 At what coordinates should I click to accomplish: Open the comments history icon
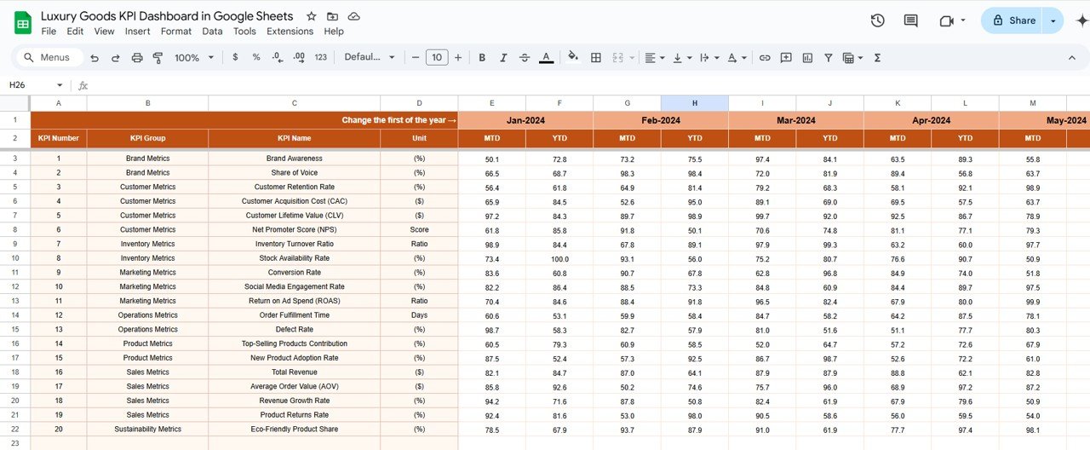910,20
